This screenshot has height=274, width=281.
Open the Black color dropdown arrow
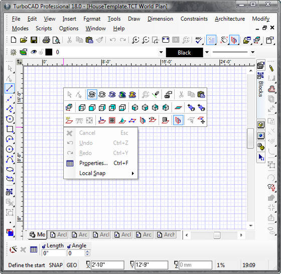point(207,52)
